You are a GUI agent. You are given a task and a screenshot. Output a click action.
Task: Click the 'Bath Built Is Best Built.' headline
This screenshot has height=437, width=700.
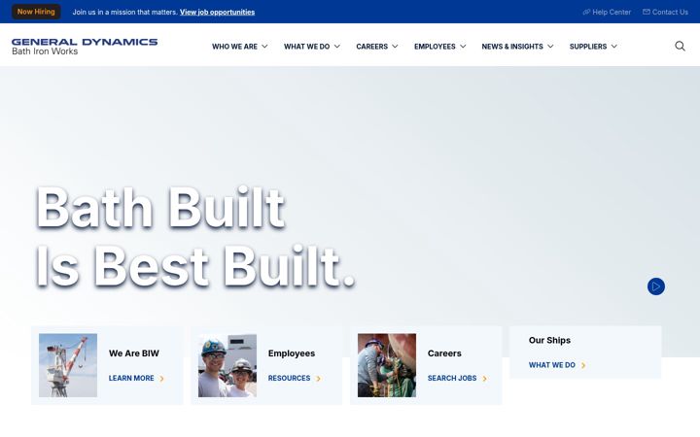click(x=195, y=236)
